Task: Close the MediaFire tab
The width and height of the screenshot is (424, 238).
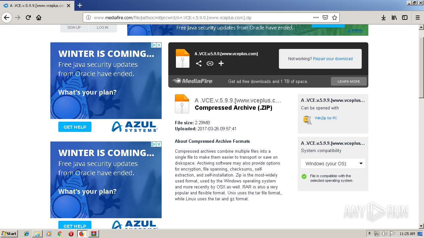Action: (x=69, y=6)
